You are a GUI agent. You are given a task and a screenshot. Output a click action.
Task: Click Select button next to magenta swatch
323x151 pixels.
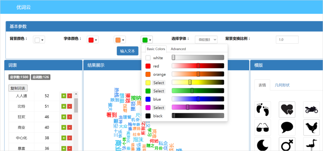pos(159,108)
